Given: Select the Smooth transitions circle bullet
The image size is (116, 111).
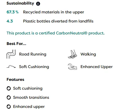Looking at the screenshot, I should pos(9,97).
